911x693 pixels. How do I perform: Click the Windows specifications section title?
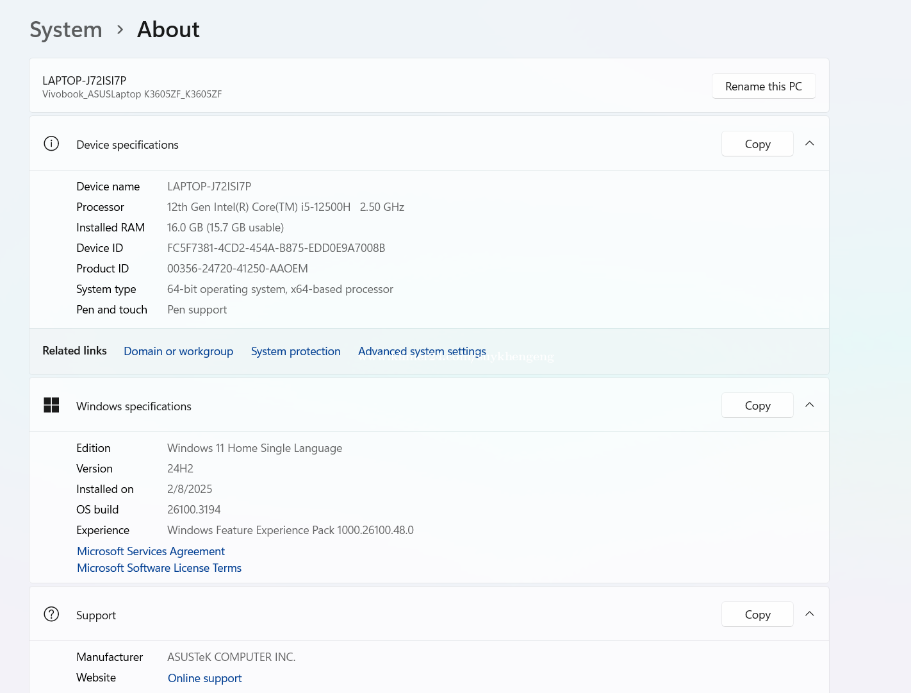click(x=134, y=406)
